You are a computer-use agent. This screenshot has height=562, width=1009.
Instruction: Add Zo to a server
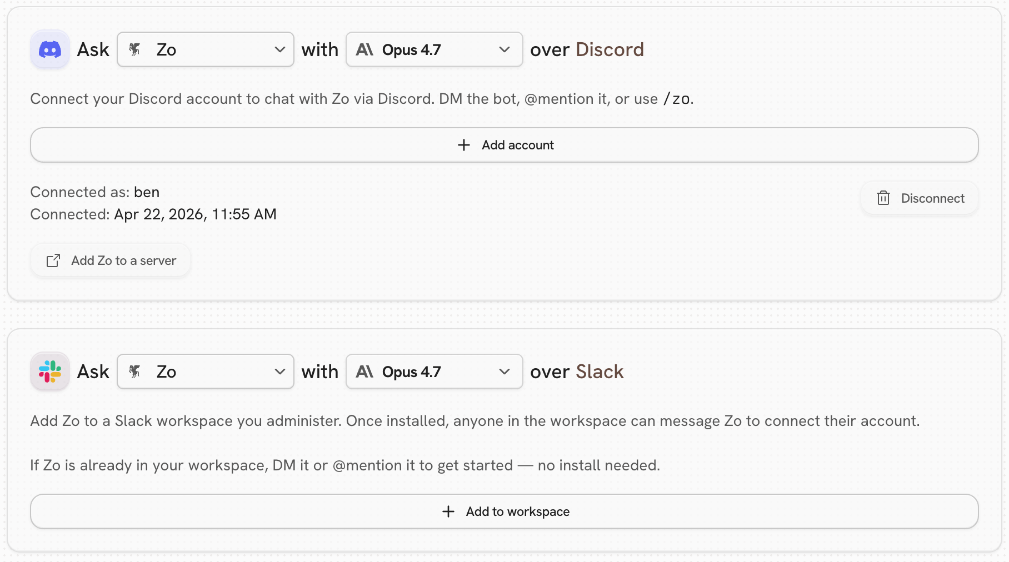(111, 260)
